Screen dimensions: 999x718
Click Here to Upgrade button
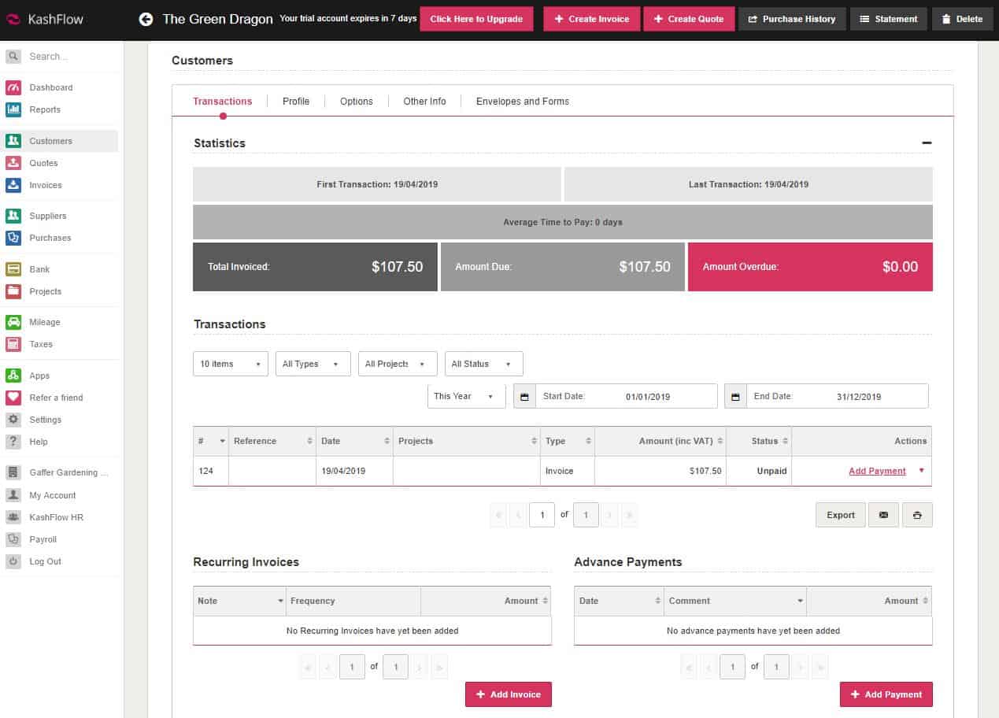click(476, 19)
